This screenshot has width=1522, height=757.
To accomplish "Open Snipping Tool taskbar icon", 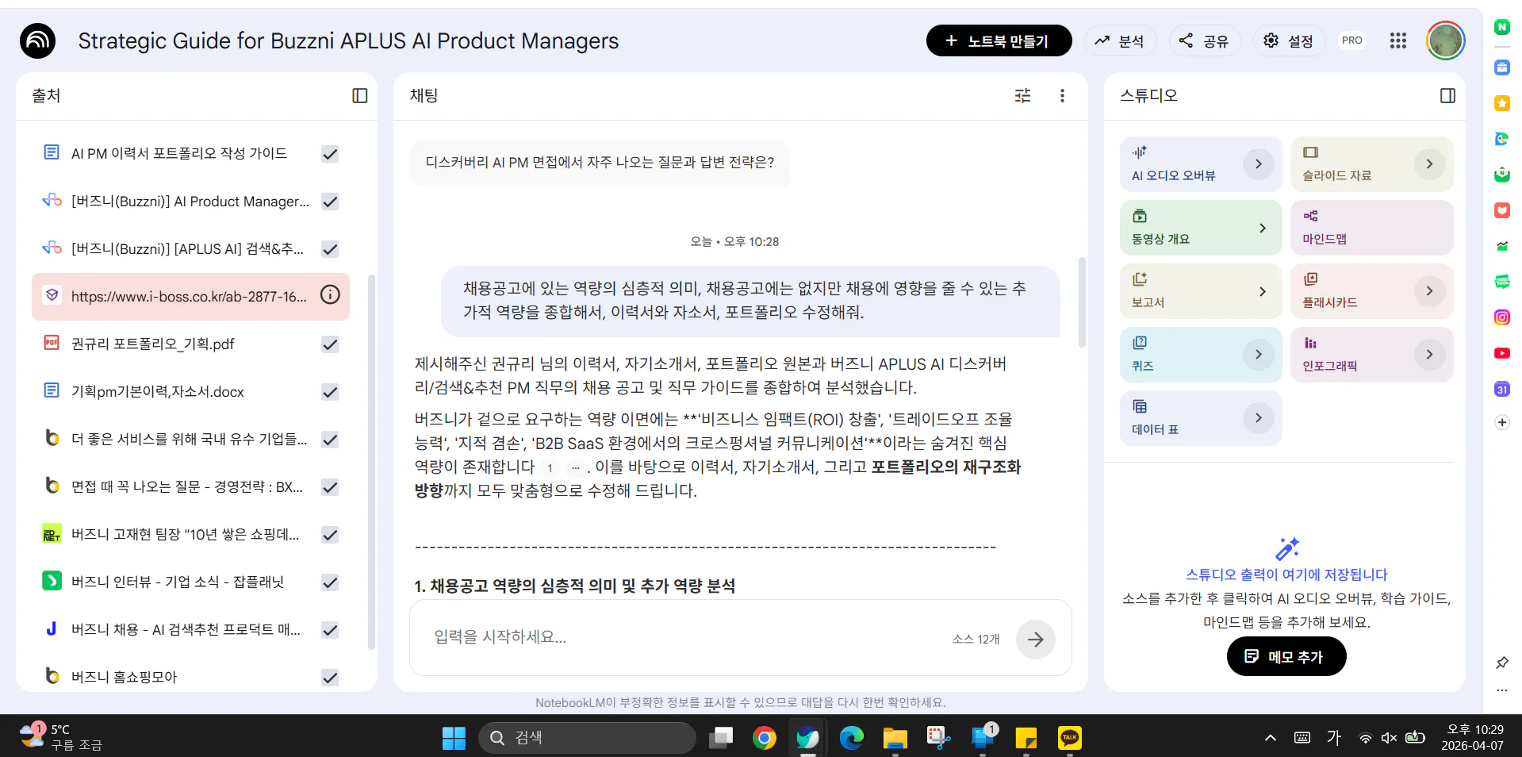I will click(x=939, y=738).
